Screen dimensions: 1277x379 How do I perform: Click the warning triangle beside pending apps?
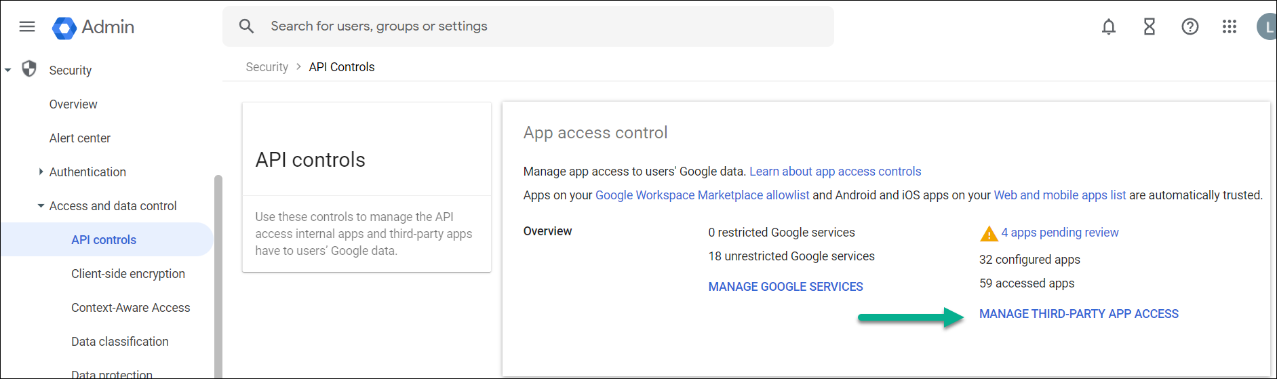989,233
